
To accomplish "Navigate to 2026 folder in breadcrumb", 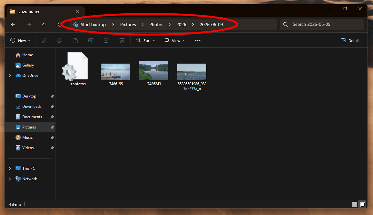I will click(181, 25).
